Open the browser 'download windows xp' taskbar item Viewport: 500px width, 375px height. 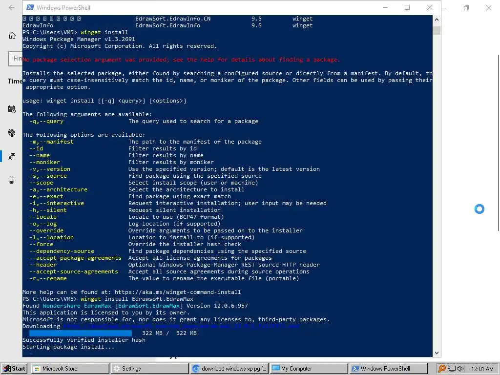(229, 369)
